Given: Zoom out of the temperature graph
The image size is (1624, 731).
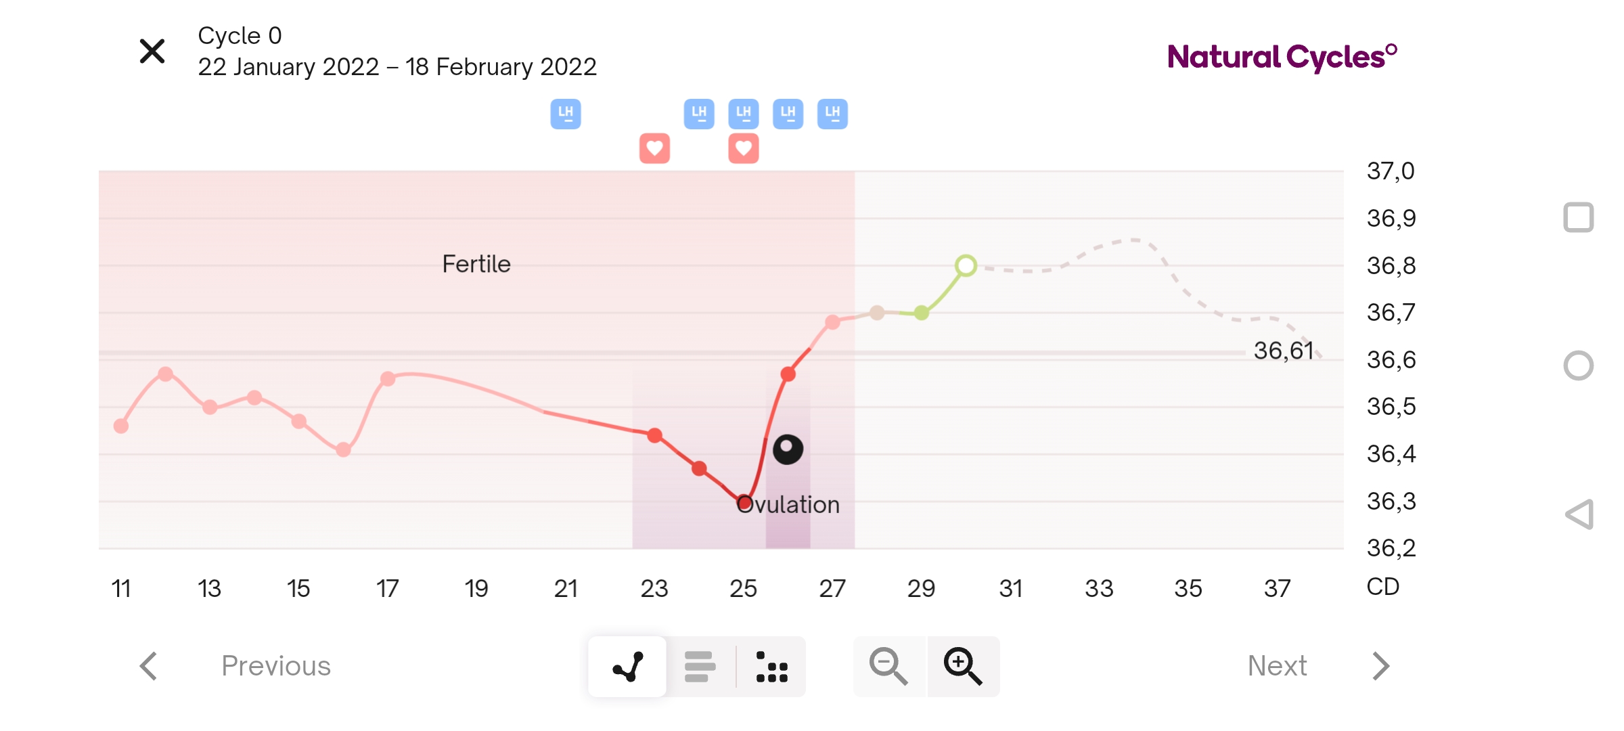Looking at the screenshot, I should pyautogui.click(x=888, y=667).
